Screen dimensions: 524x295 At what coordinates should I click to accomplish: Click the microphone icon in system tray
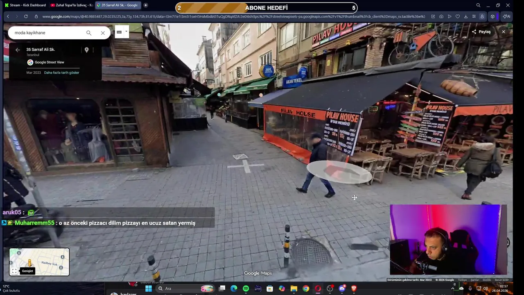[470, 288]
